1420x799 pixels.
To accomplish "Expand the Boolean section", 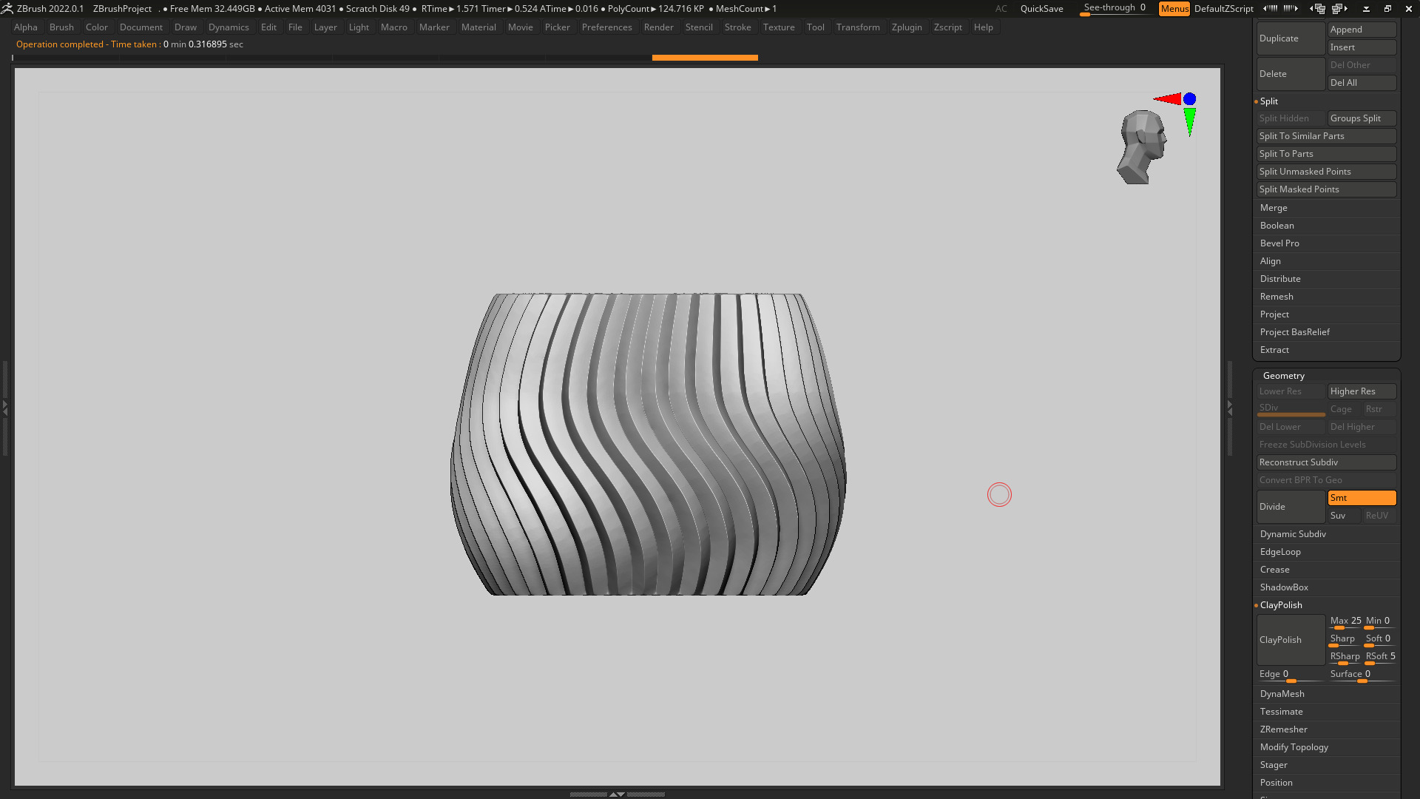I will point(1277,226).
